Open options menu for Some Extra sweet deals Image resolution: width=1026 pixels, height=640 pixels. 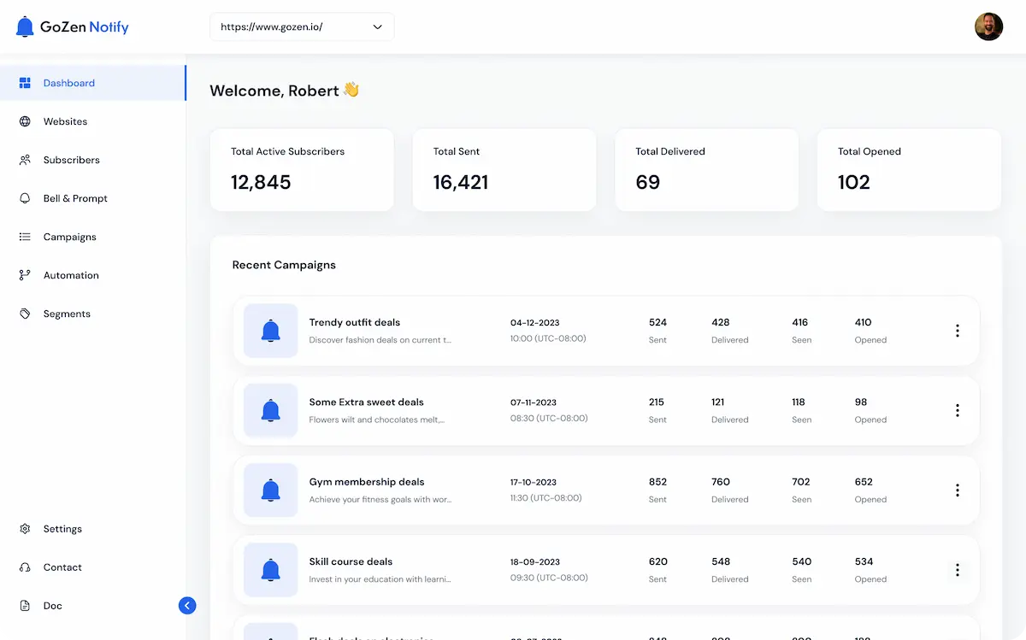click(957, 410)
